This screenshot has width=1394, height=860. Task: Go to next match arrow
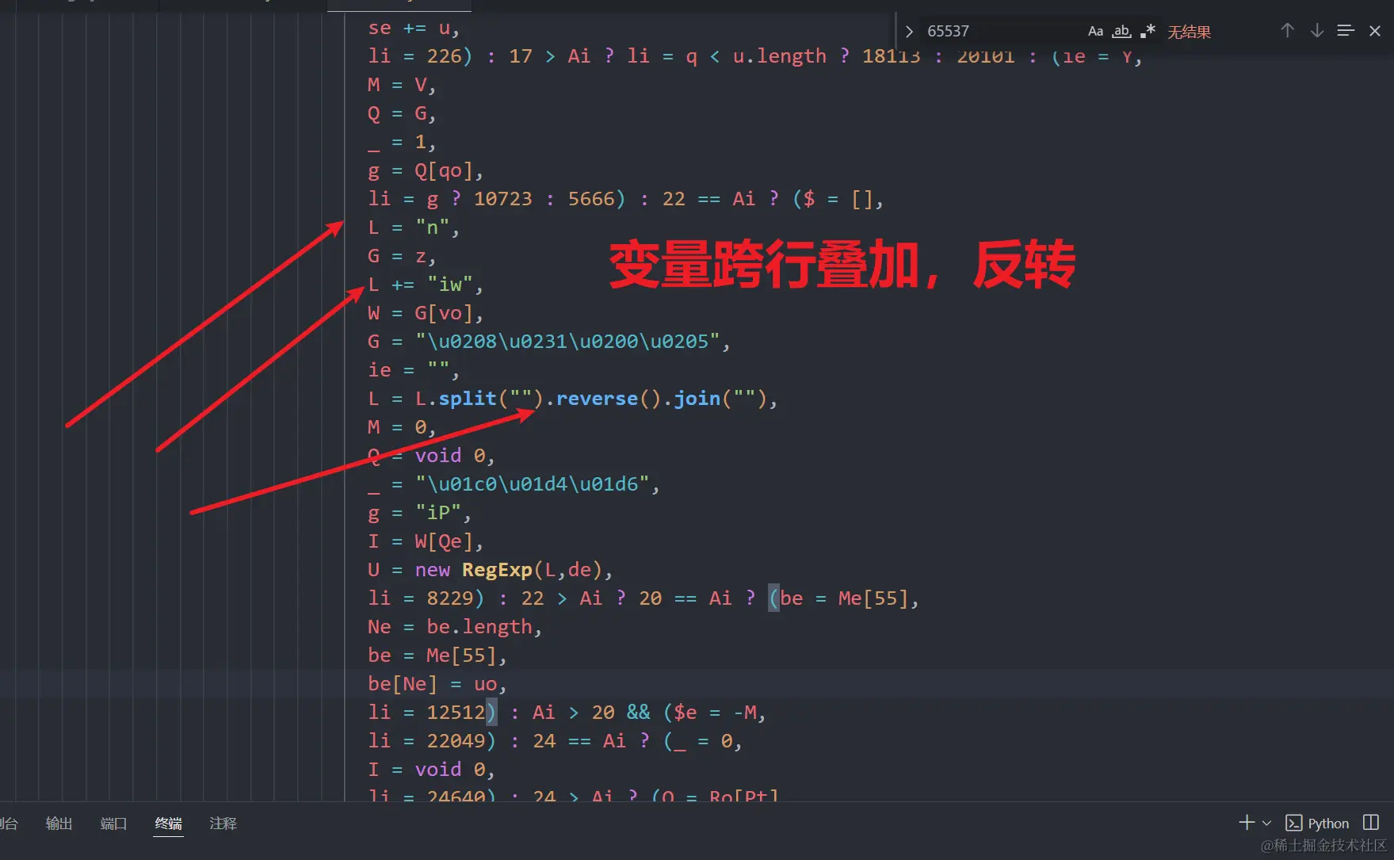[1317, 31]
